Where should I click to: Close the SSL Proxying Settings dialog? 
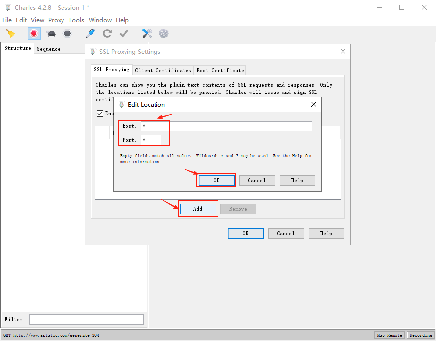(343, 51)
